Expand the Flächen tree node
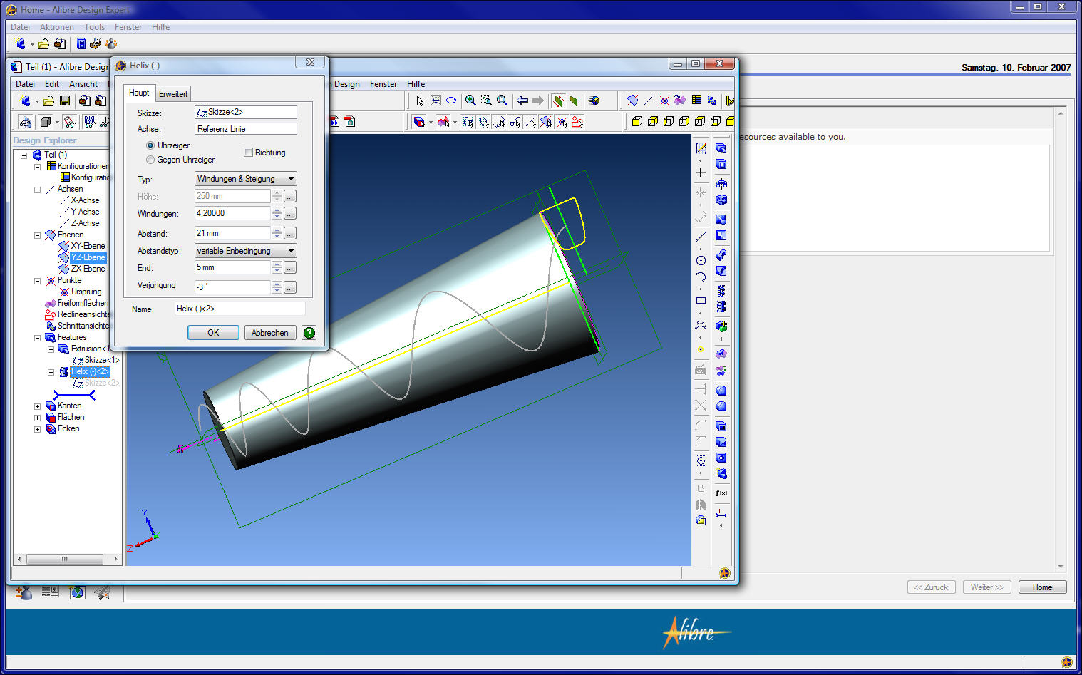Viewport: 1082px width, 675px height. [x=37, y=418]
